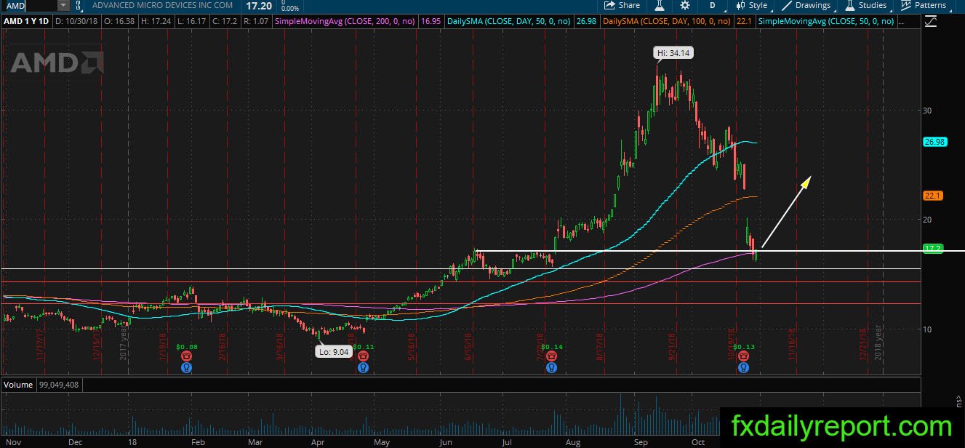The width and height of the screenshot is (965, 448).
Task: Click the blue lightbulb icon below $0.08
Action: 186,368
